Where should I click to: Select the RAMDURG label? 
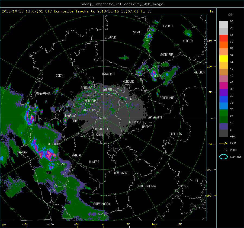click(x=86, y=88)
